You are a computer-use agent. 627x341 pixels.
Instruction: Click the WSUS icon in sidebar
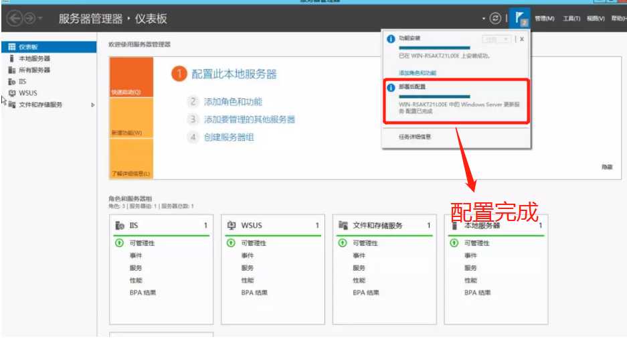[12, 93]
